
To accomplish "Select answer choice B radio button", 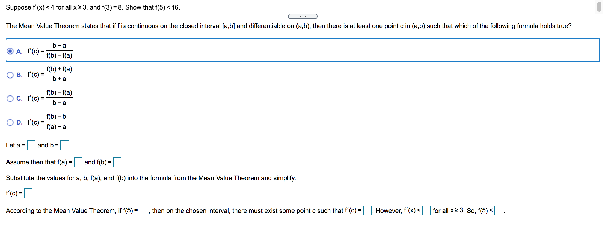I will coord(10,75).
